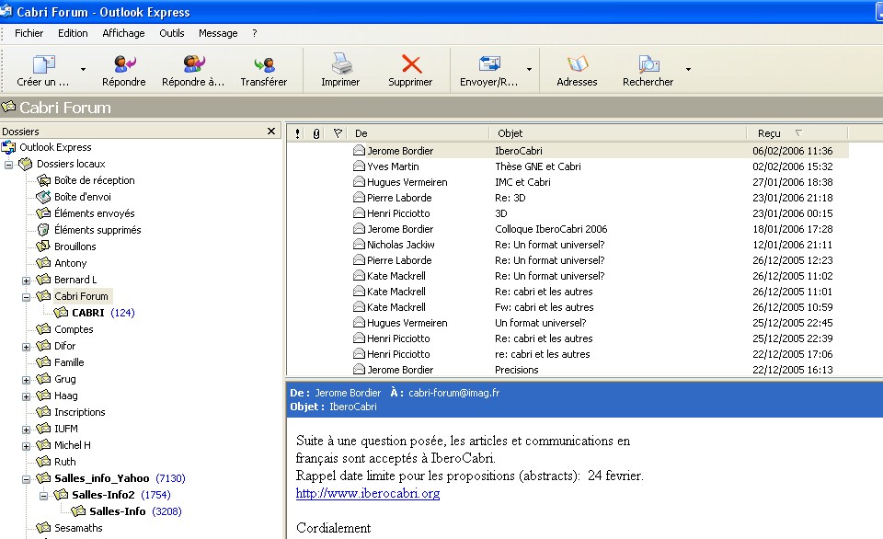Select the Famille folder
883x539 pixels.
[x=69, y=362]
